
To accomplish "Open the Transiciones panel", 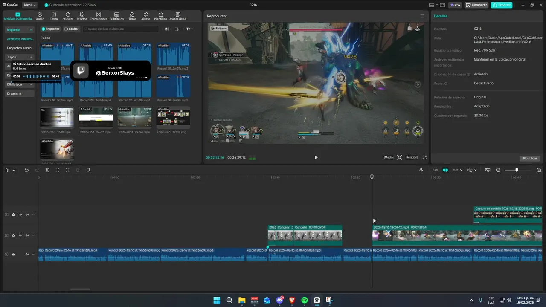I will tap(99, 16).
